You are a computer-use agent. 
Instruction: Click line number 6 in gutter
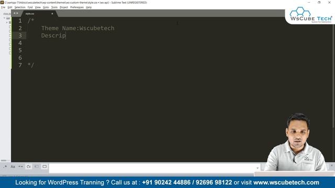20,58
